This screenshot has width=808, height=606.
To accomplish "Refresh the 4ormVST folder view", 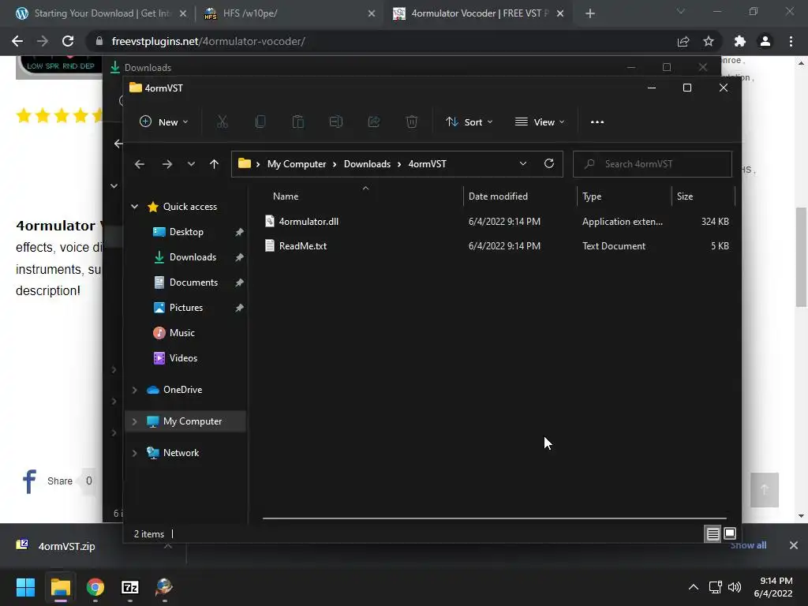I will pyautogui.click(x=549, y=164).
